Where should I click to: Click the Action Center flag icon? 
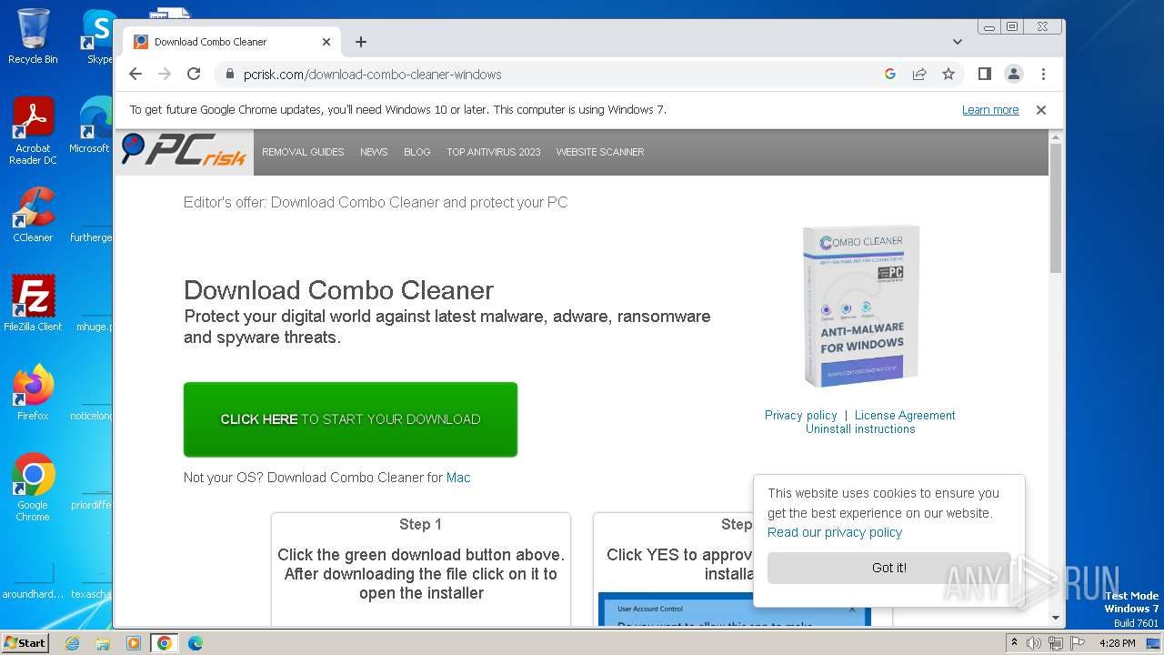click(x=1078, y=643)
